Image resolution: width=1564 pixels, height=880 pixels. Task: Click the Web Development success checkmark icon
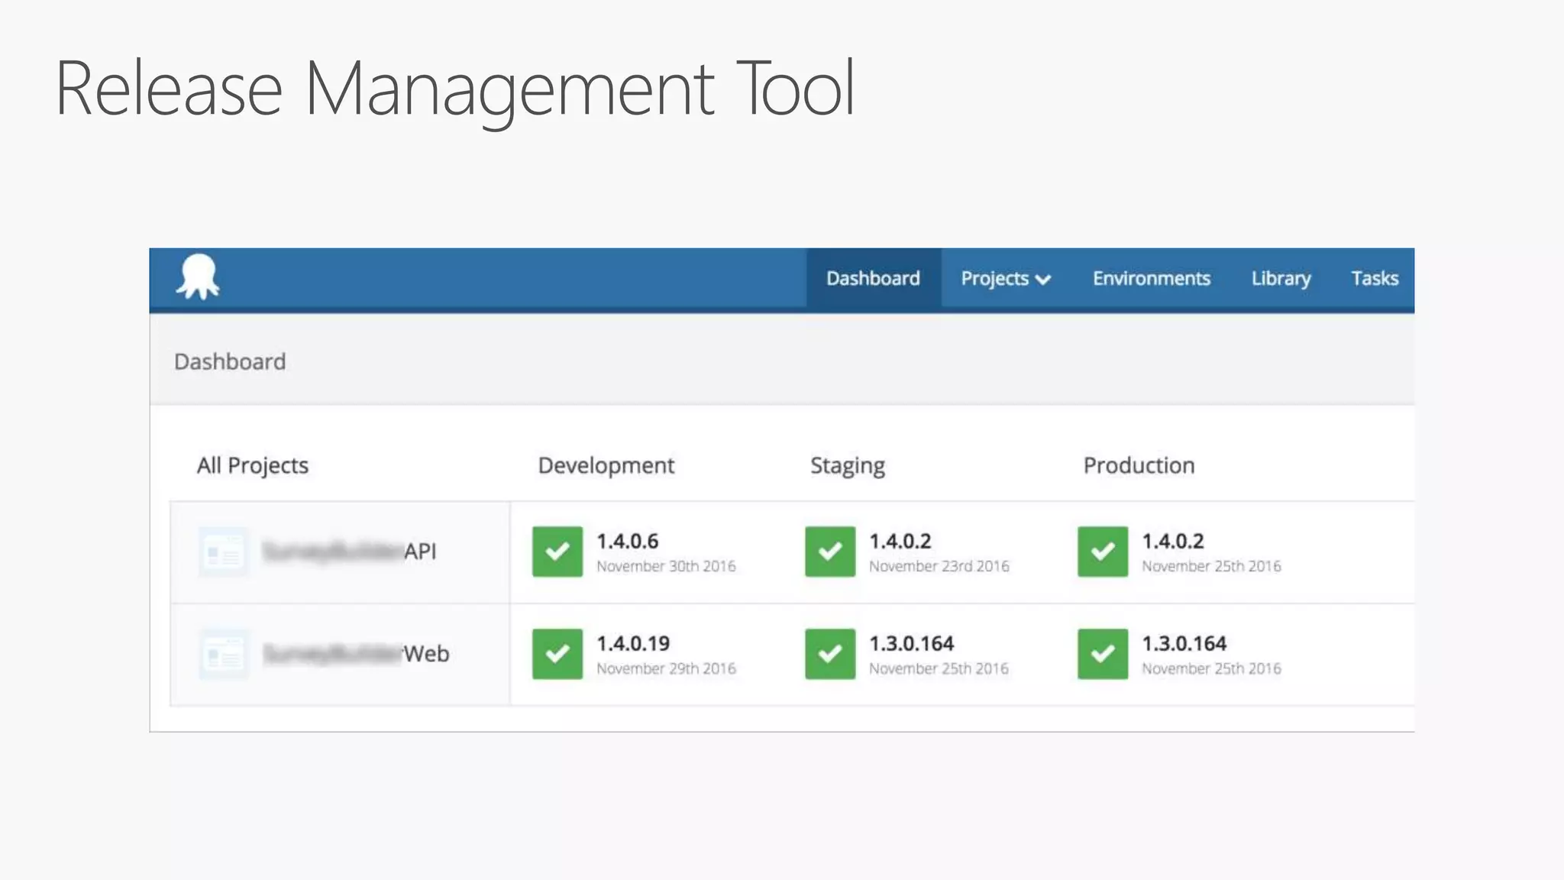(557, 654)
